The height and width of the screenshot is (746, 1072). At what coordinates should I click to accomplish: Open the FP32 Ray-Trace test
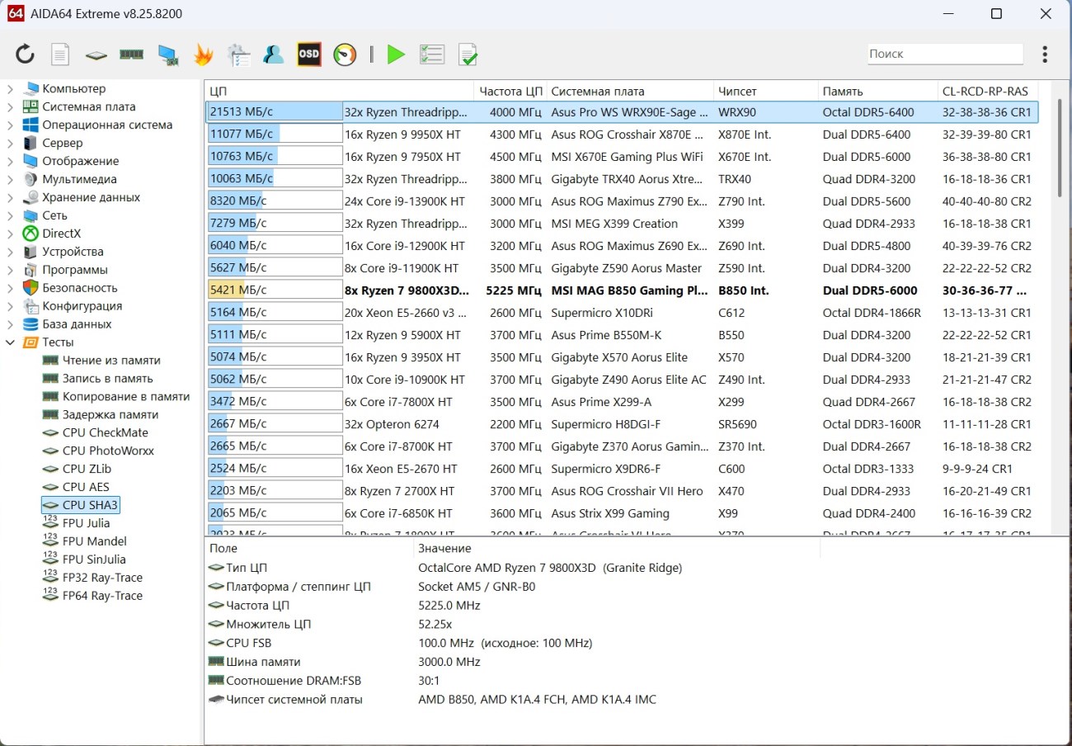[102, 578]
